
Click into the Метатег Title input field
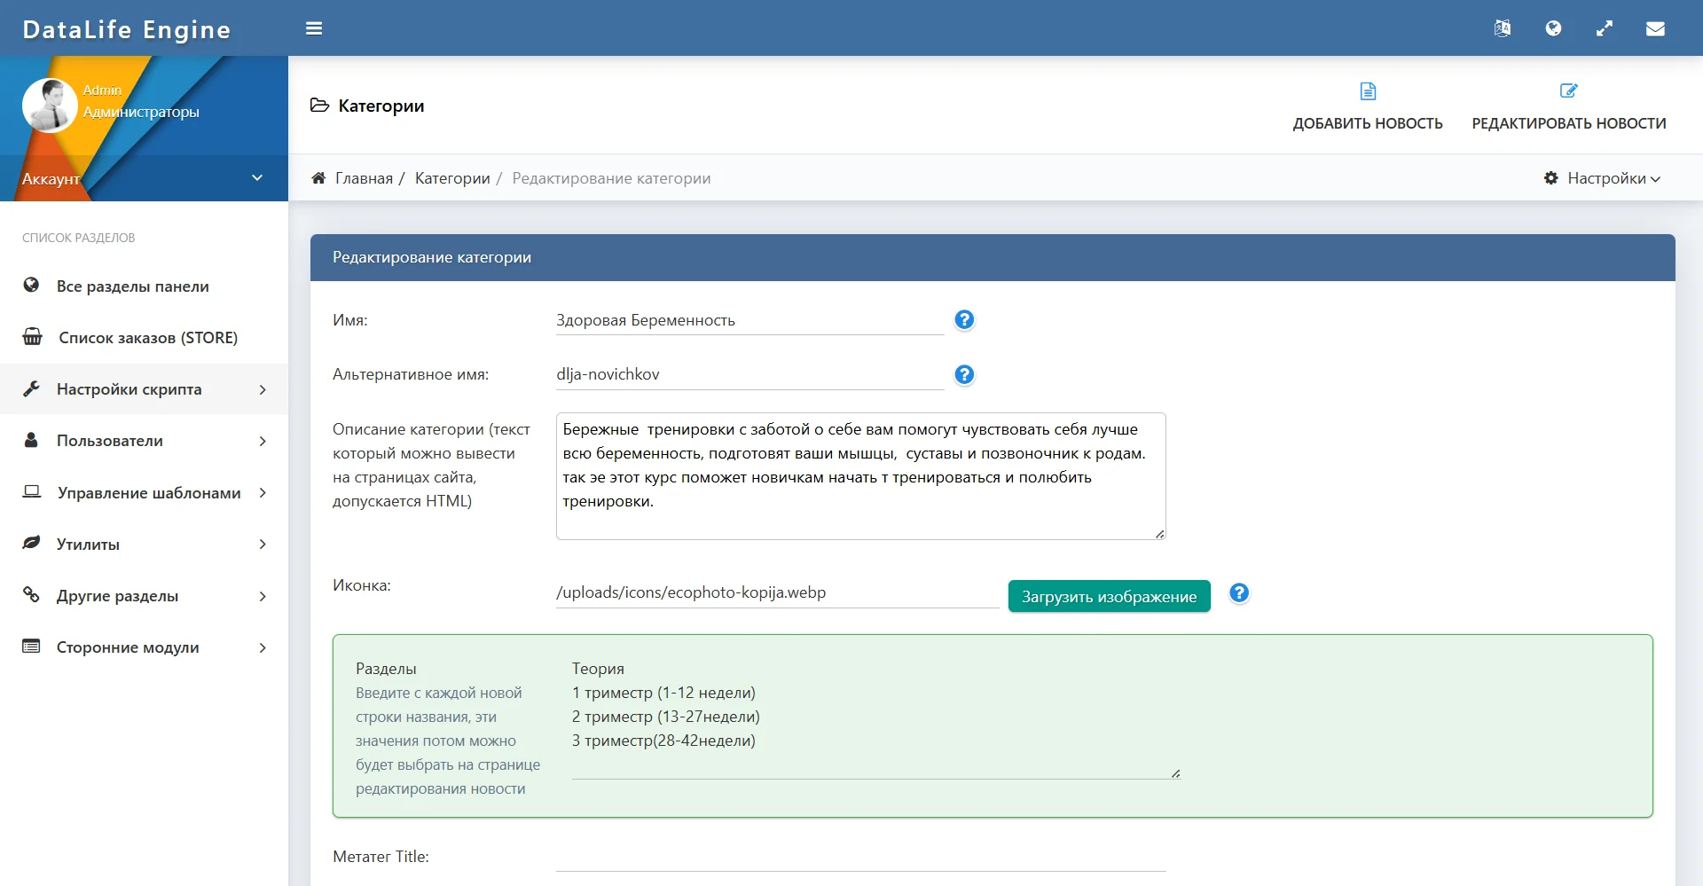tap(860, 857)
